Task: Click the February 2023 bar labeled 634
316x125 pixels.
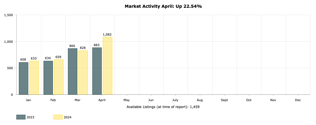Action: [48, 78]
